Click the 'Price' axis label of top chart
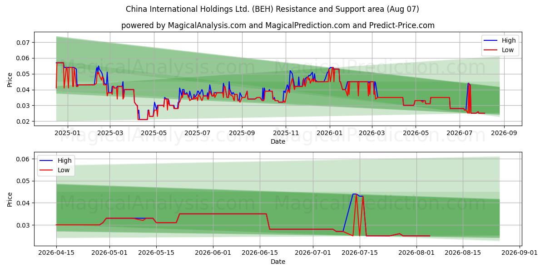 pos(10,80)
